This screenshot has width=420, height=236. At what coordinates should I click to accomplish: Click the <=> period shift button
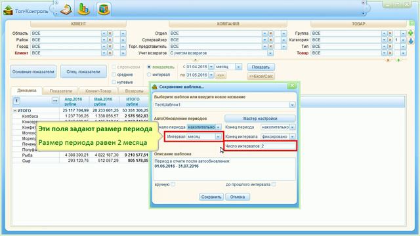pos(220,75)
